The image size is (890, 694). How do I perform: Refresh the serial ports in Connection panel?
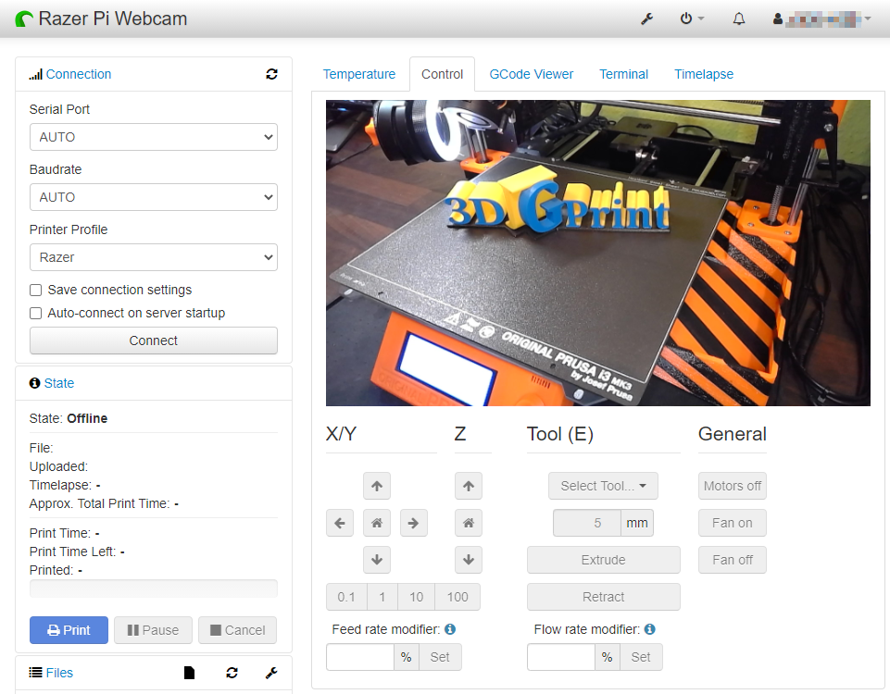coord(271,74)
